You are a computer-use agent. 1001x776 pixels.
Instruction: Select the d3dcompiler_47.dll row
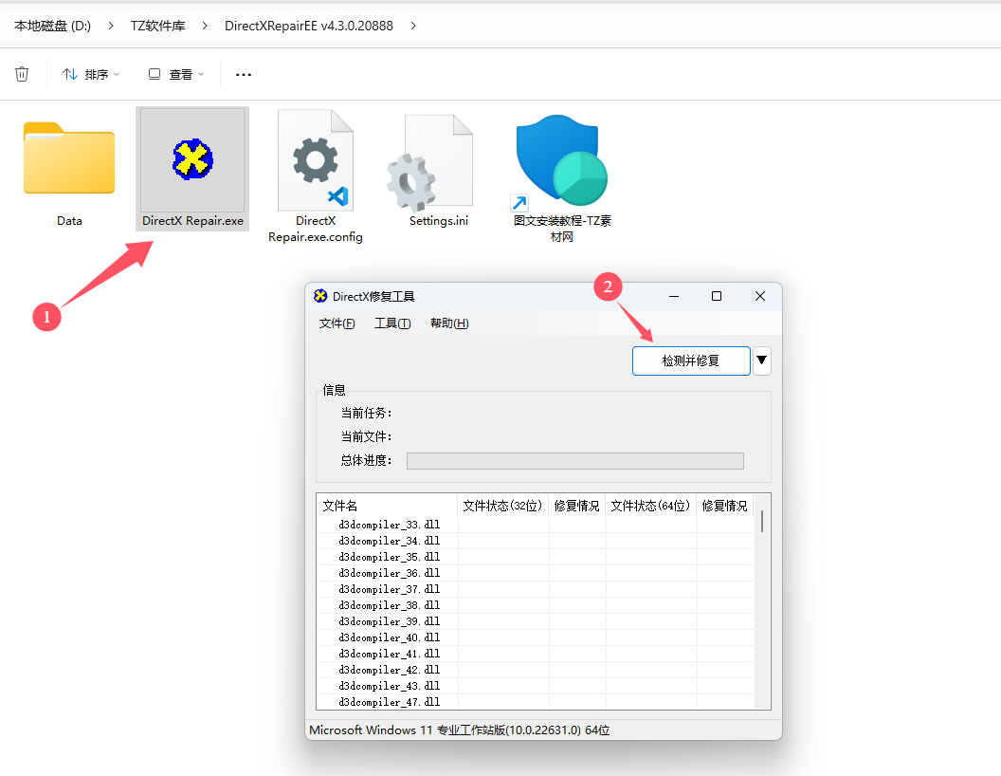click(536, 702)
